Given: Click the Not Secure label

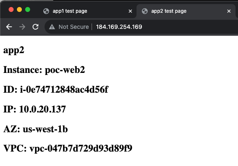Looking at the screenshot, I should pyautogui.click(x=73, y=27).
